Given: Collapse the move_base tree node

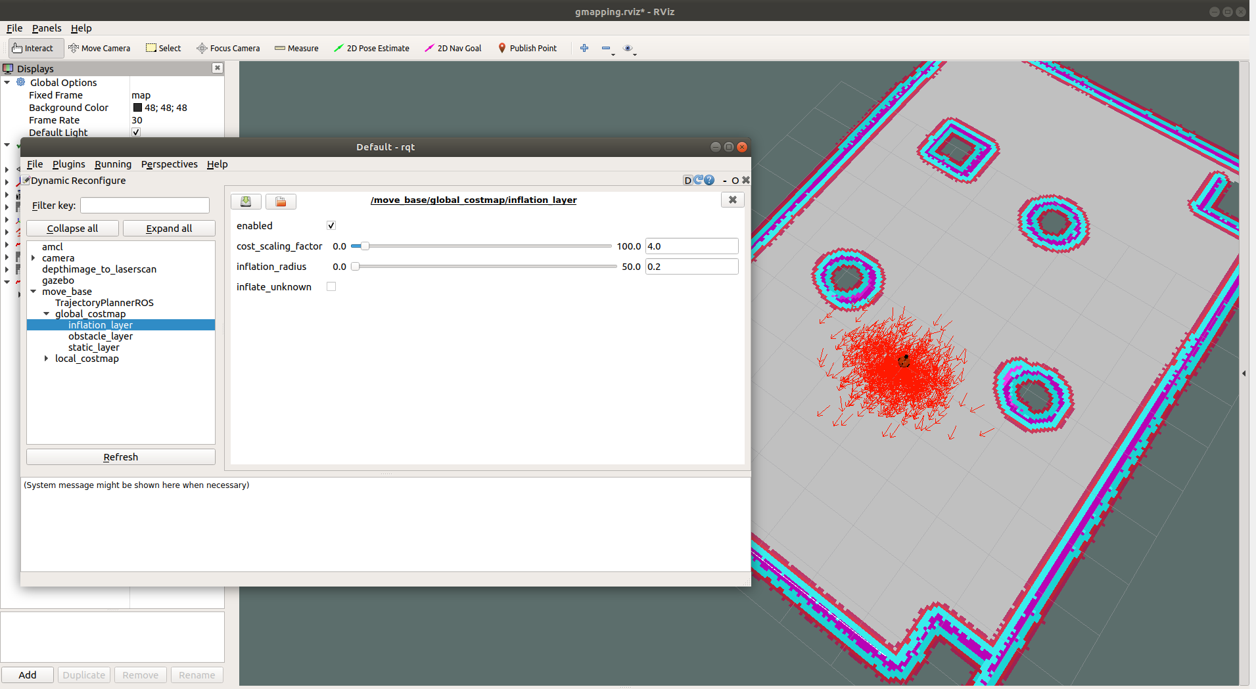Looking at the screenshot, I should 34,292.
